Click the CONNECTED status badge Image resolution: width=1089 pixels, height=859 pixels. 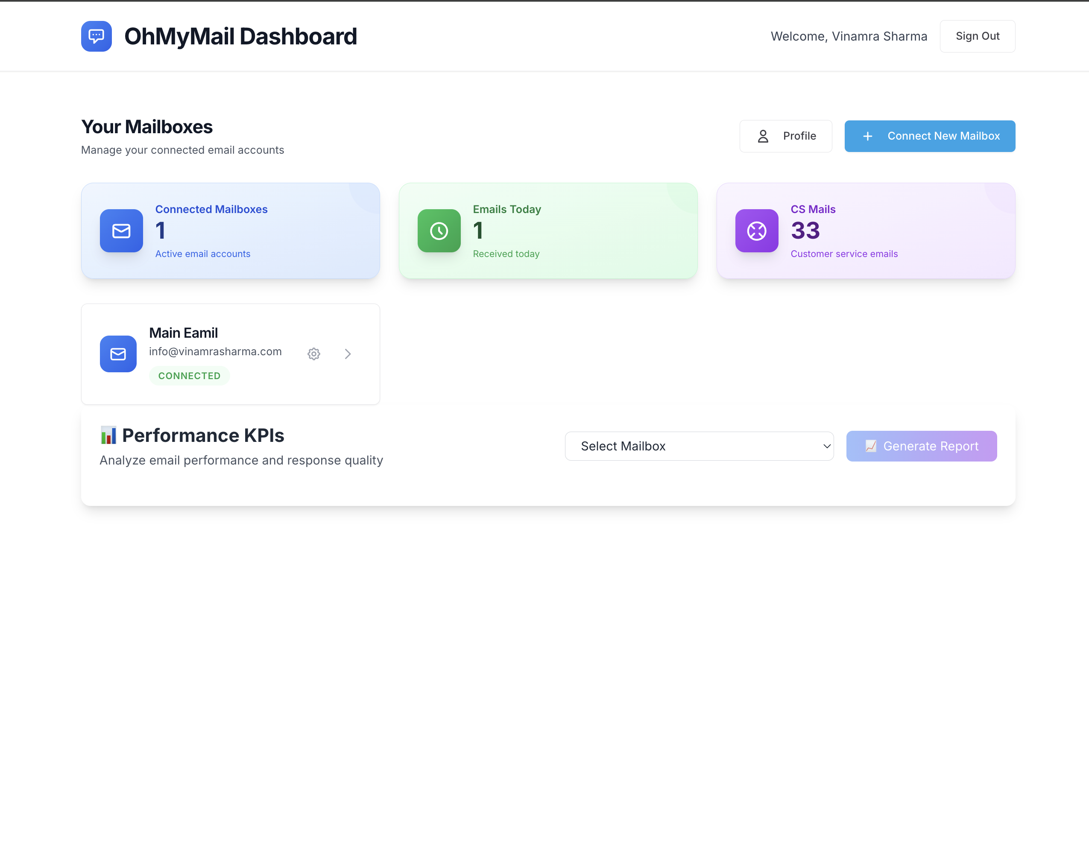click(189, 376)
